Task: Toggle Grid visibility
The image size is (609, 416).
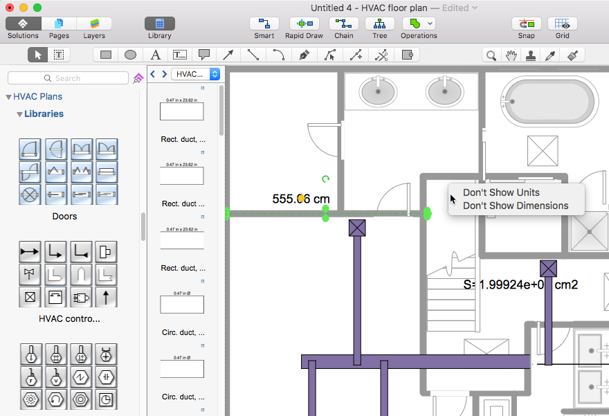Action: click(x=562, y=24)
